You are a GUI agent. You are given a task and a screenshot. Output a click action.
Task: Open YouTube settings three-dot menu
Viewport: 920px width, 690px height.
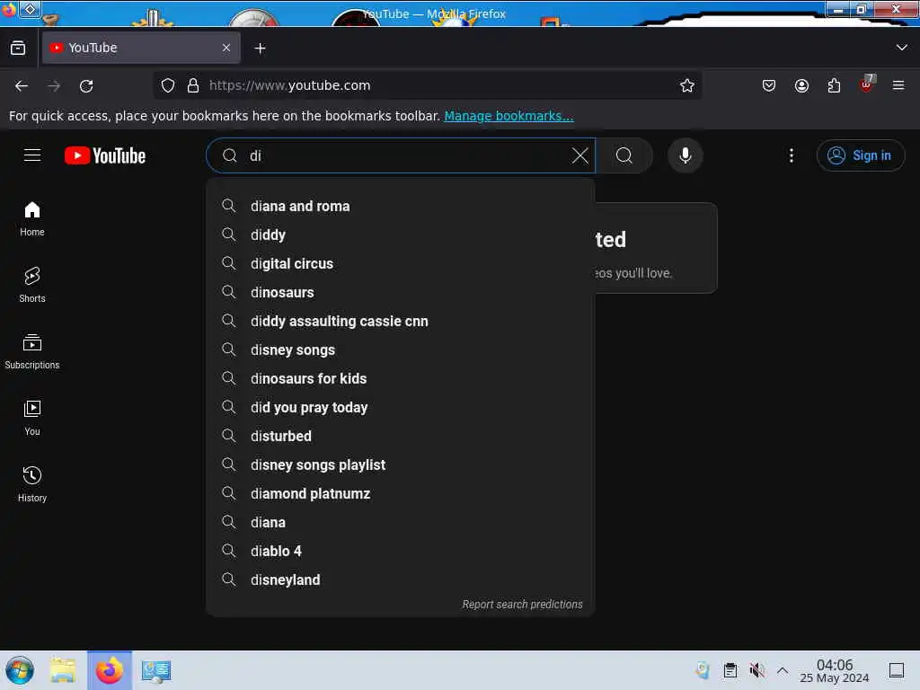tap(791, 155)
